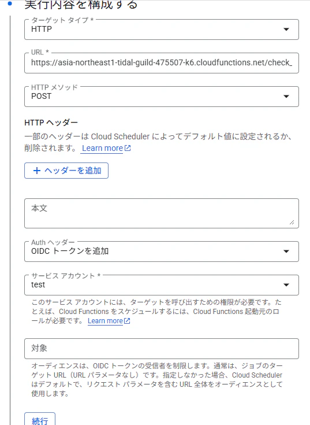Click the external-link icon beside HTTP ヘッダー Learn more
Viewport: 310px width, 425px height.
pos(128,148)
